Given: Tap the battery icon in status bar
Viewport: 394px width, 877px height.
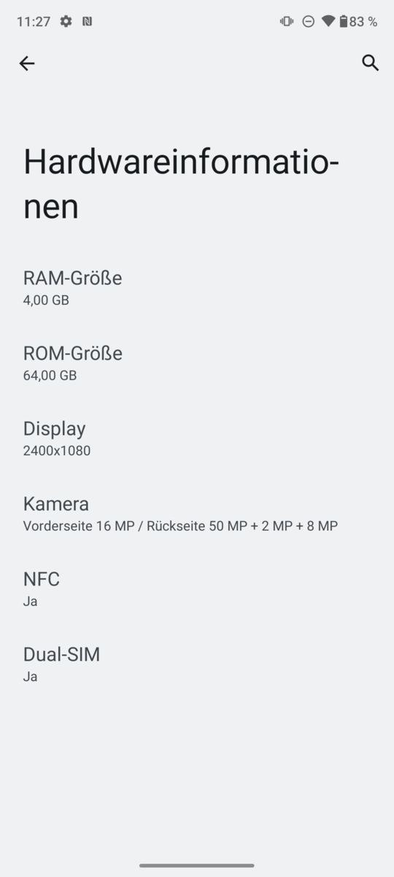Looking at the screenshot, I should (x=343, y=21).
